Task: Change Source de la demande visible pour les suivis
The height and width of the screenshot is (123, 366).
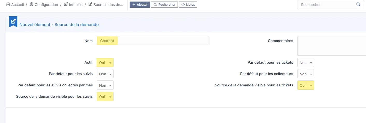Action: point(105,97)
